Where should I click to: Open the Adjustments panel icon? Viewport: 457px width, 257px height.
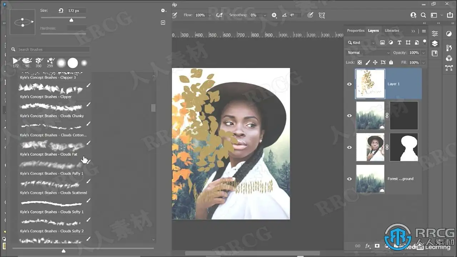tap(449, 34)
